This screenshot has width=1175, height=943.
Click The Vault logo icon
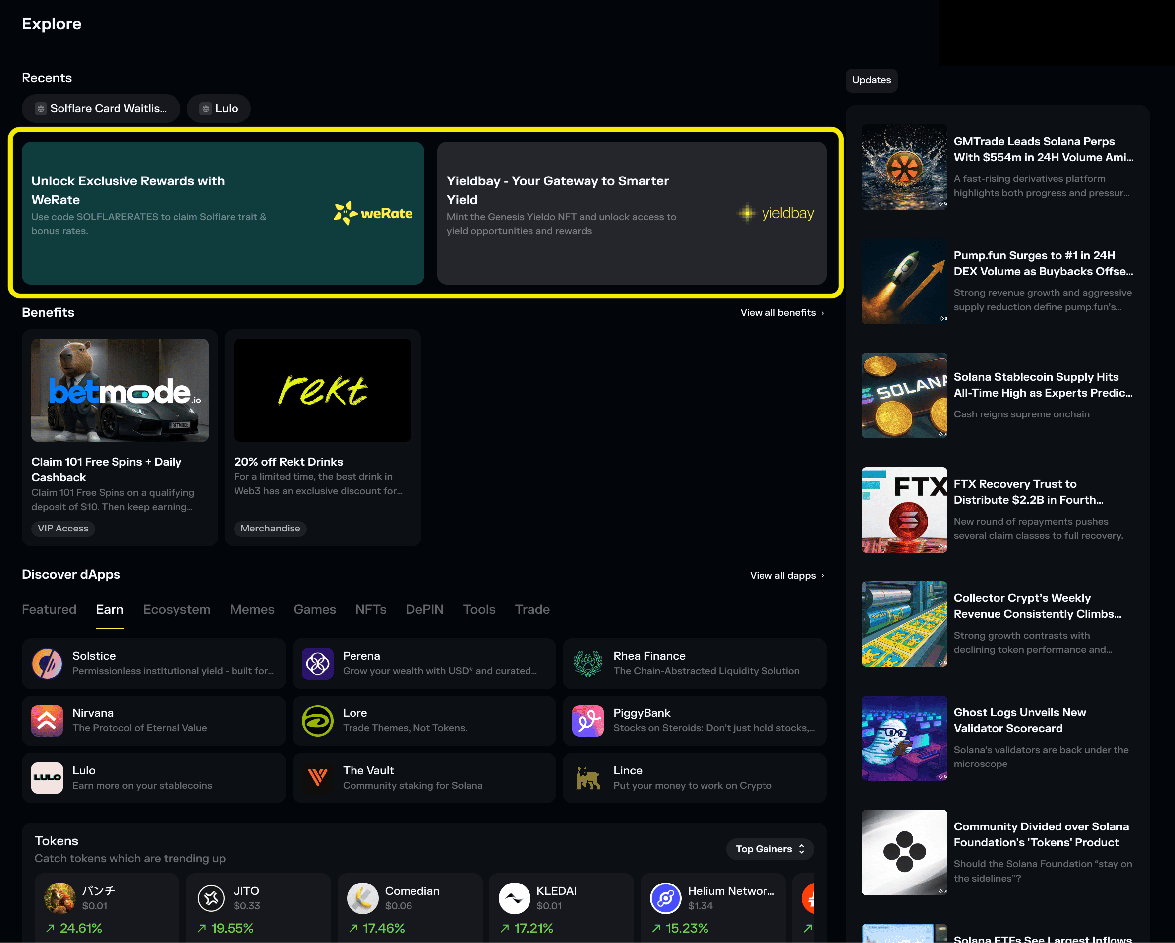click(x=318, y=778)
